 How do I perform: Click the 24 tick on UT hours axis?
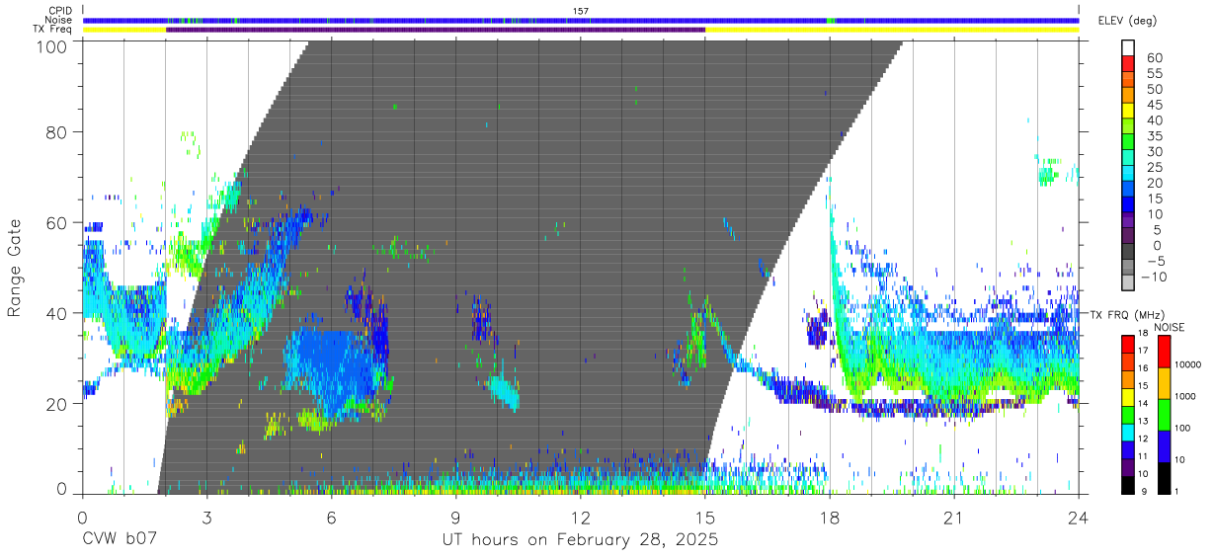click(x=1079, y=516)
